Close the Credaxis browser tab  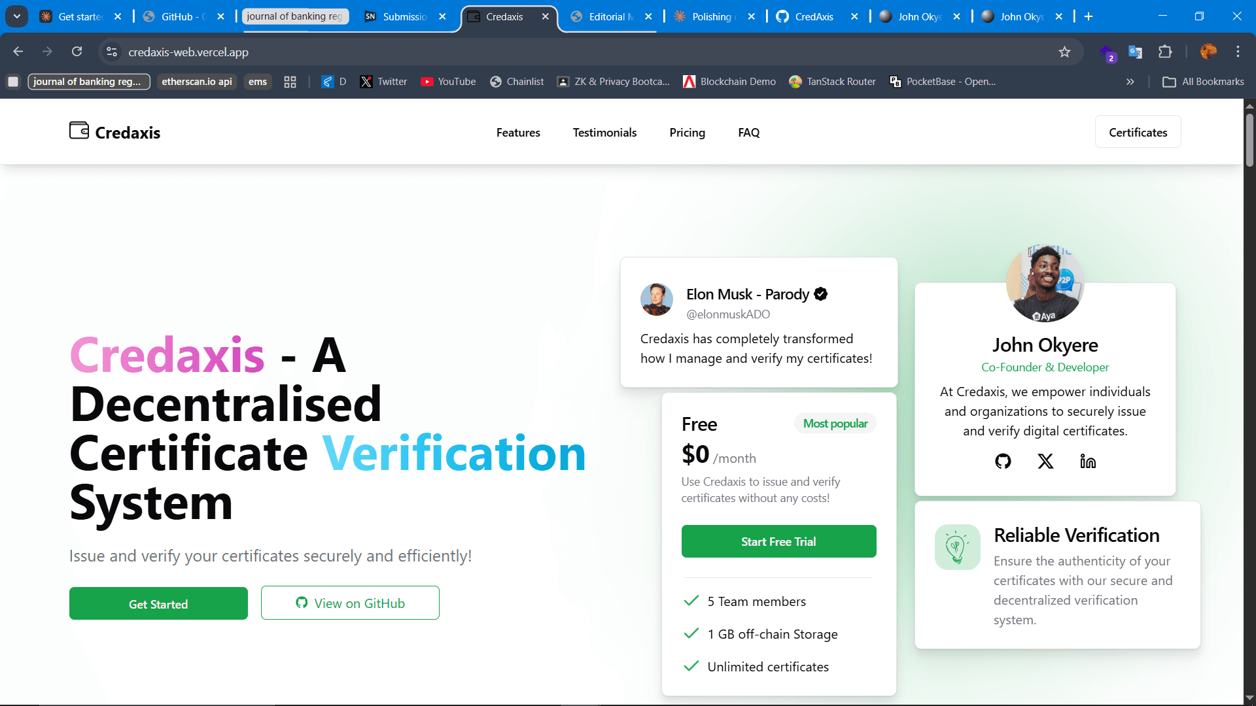pos(546,16)
